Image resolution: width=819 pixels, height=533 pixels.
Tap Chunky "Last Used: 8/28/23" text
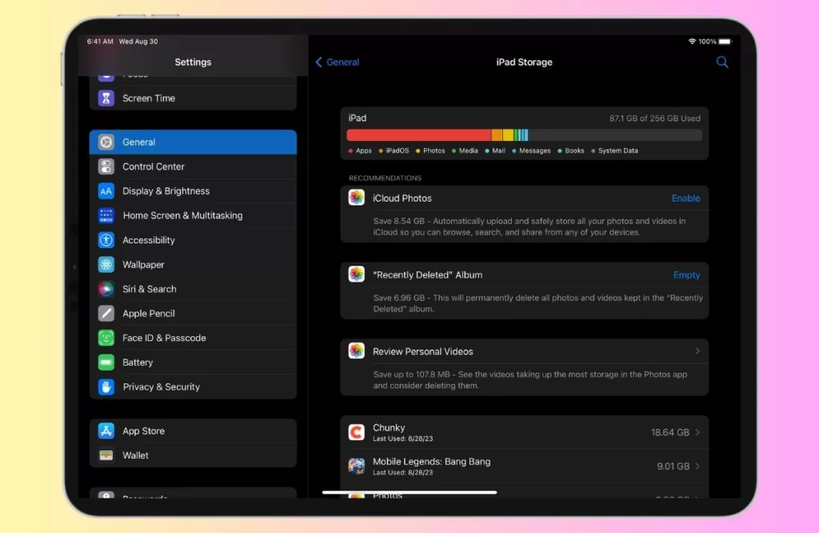403,439
